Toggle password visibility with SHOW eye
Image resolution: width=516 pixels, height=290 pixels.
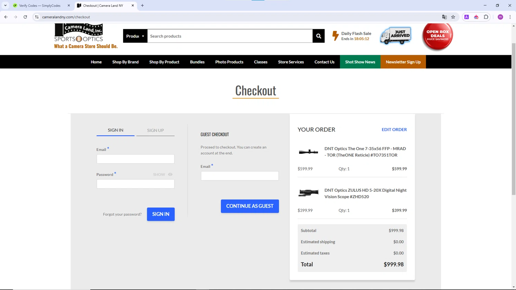pyautogui.click(x=163, y=175)
